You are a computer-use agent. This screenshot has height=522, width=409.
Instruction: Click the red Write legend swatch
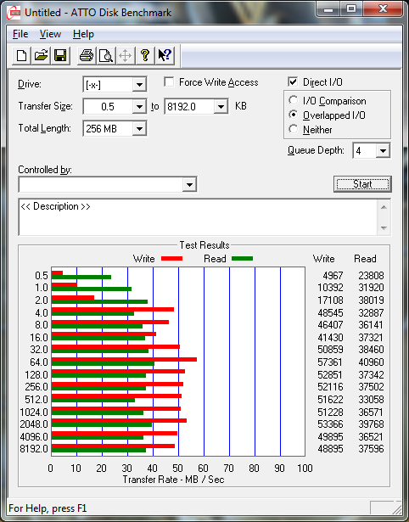click(171, 259)
